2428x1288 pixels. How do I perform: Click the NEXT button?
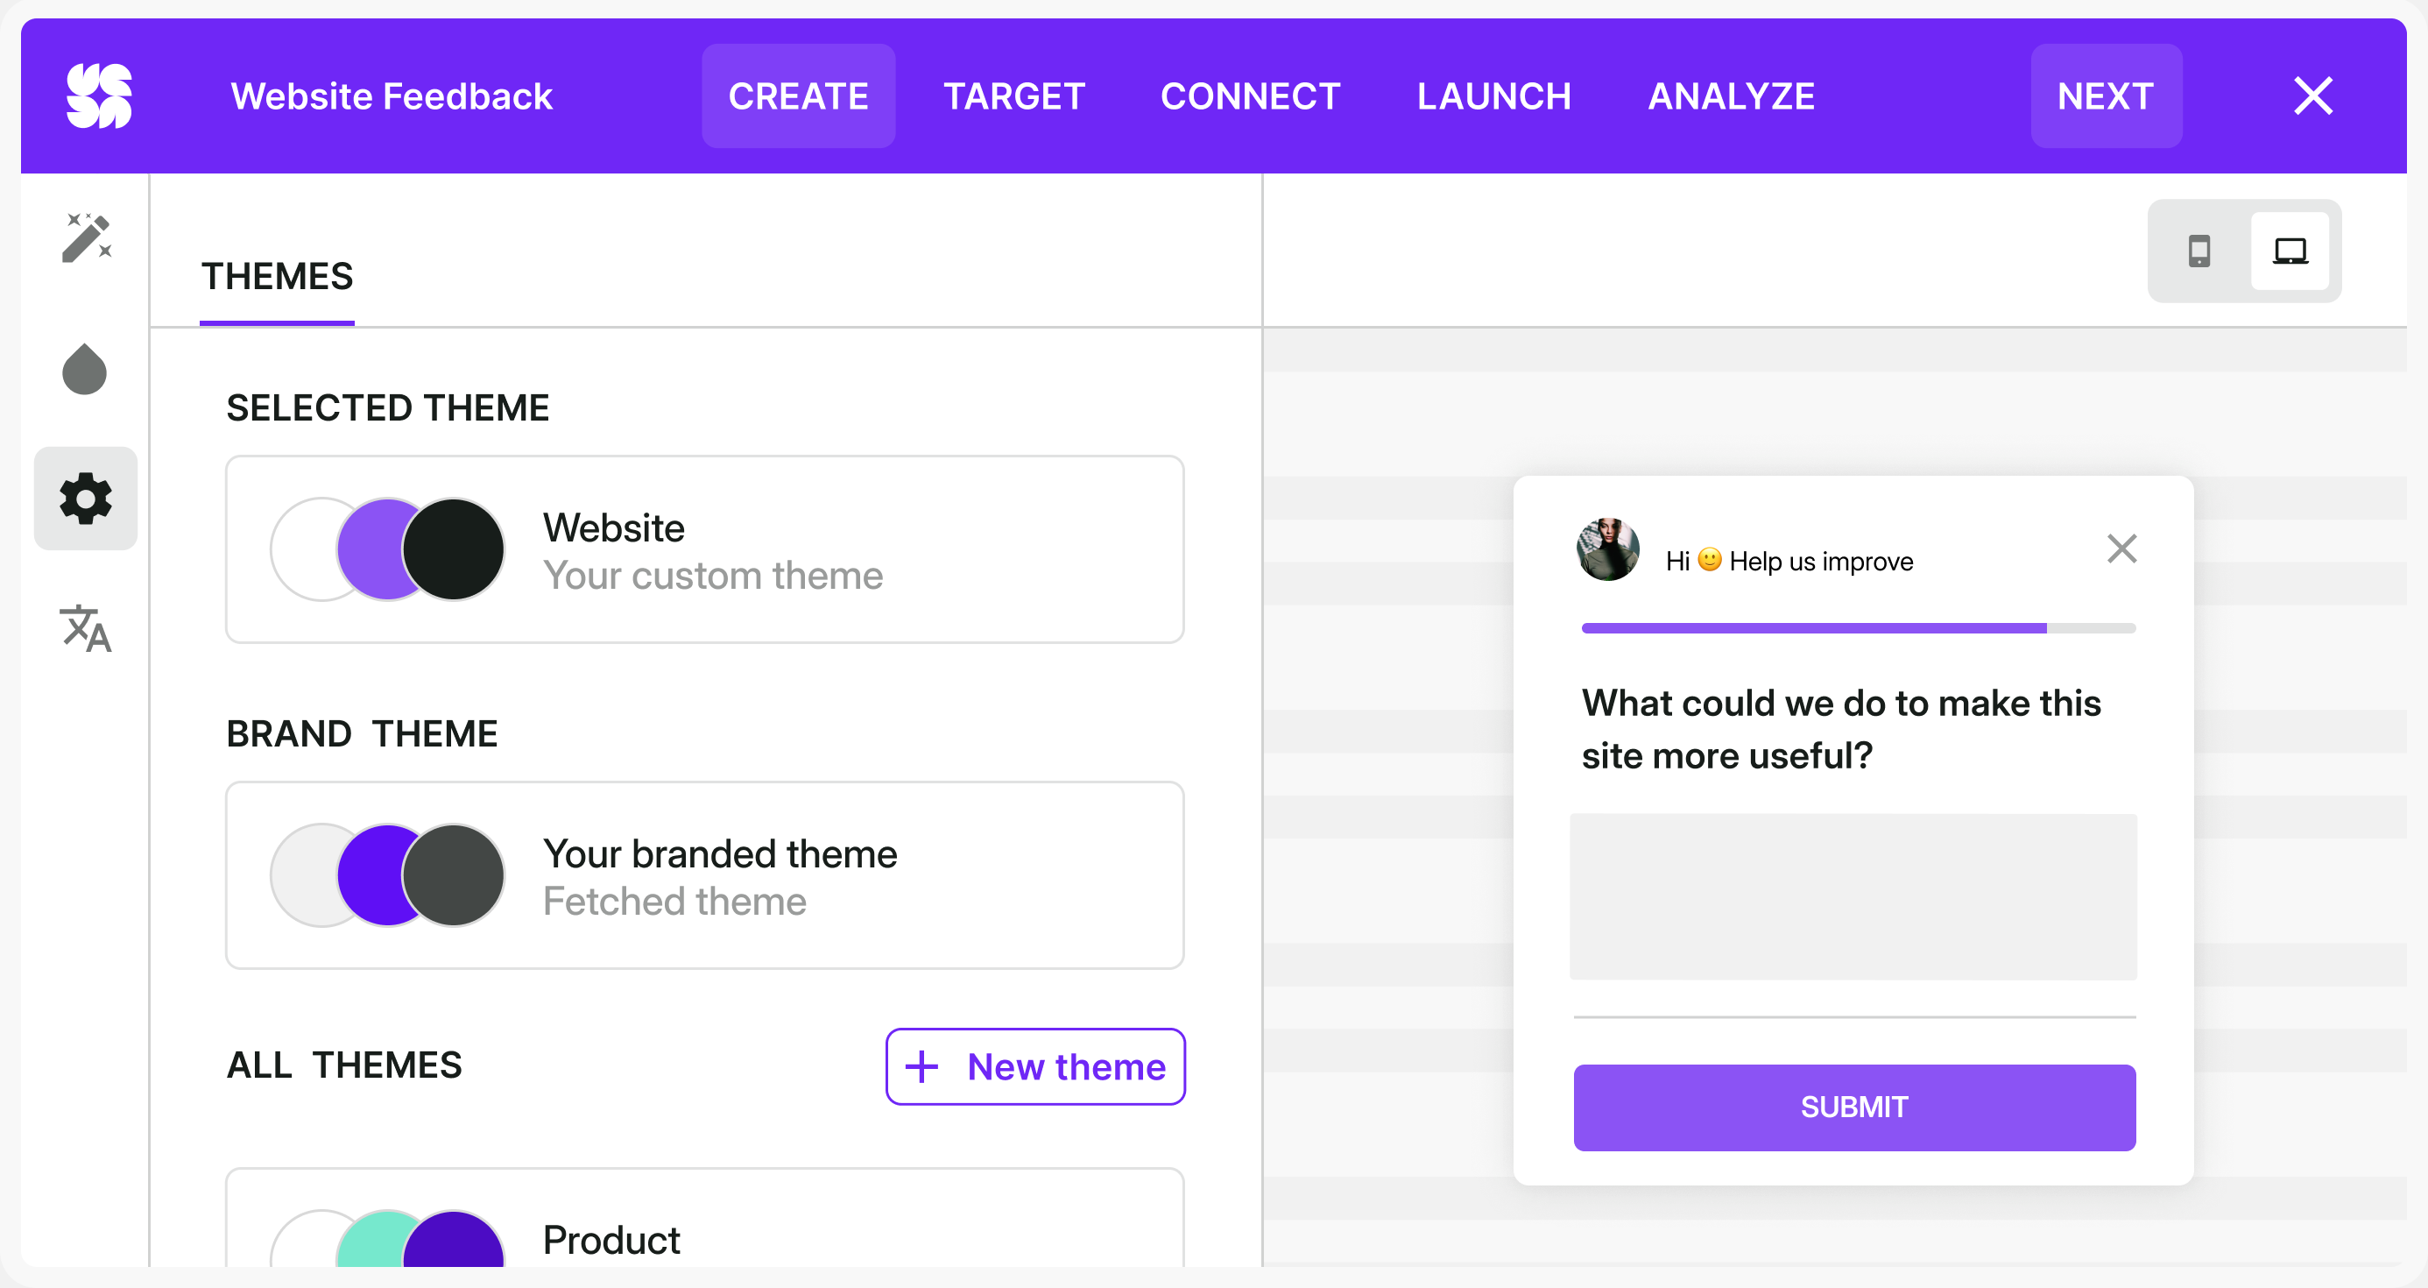[2106, 96]
